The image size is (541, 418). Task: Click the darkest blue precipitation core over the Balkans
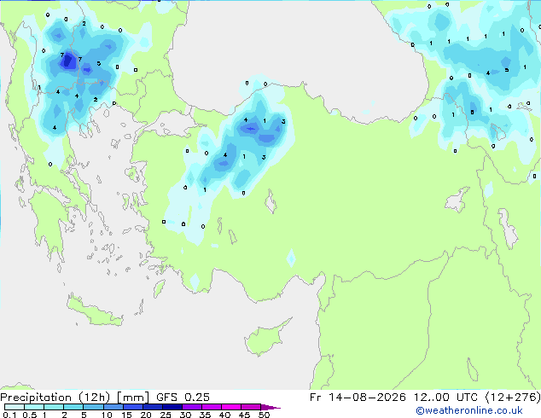(x=67, y=61)
